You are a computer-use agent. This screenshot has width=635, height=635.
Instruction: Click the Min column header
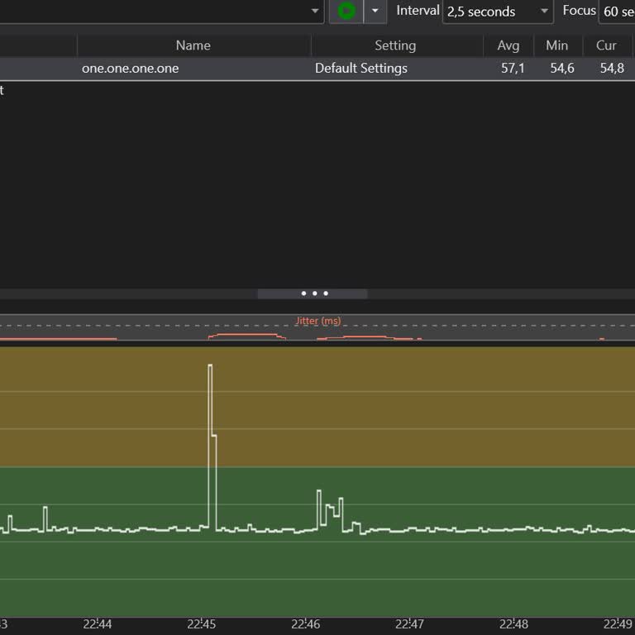point(556,45)
